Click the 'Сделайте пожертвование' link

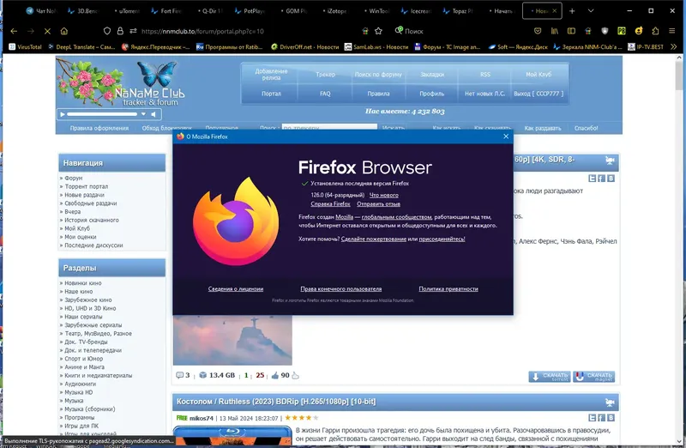tap(374, 239)
